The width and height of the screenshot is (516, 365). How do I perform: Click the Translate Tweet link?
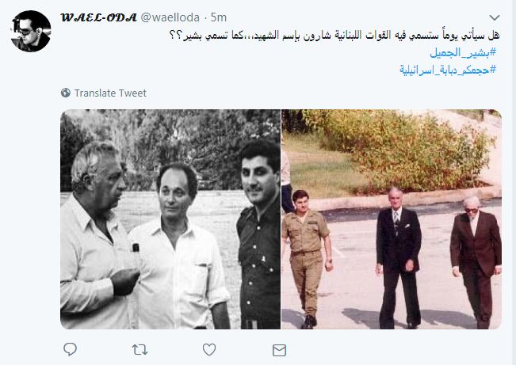tap(110, 93)
